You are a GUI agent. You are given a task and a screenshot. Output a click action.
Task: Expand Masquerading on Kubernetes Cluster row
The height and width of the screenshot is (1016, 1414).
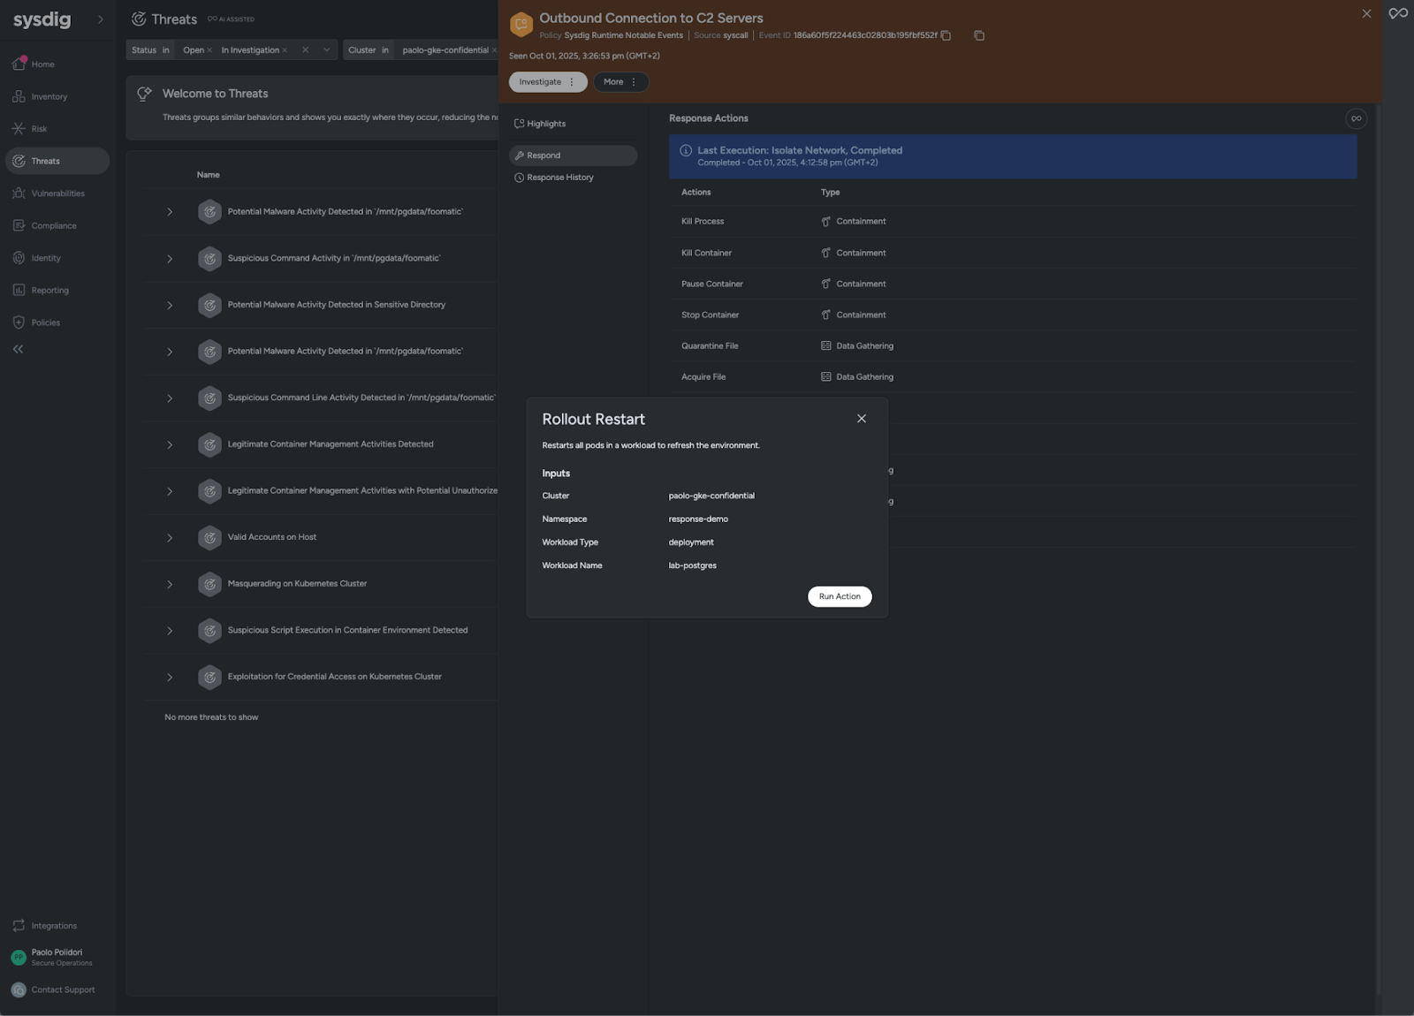(170, 584)
